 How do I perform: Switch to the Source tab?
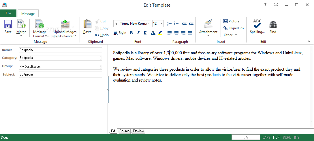click(125, 131)
